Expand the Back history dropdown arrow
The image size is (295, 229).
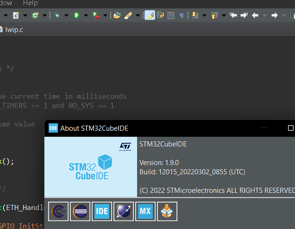[x=264, y=15]
